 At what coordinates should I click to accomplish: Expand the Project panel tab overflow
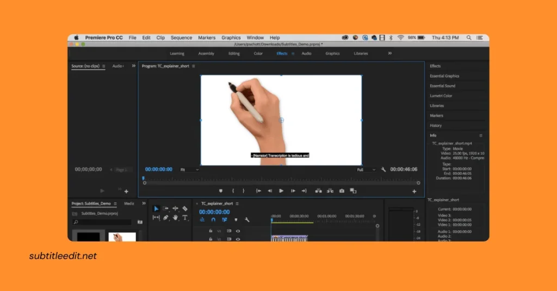144,204
